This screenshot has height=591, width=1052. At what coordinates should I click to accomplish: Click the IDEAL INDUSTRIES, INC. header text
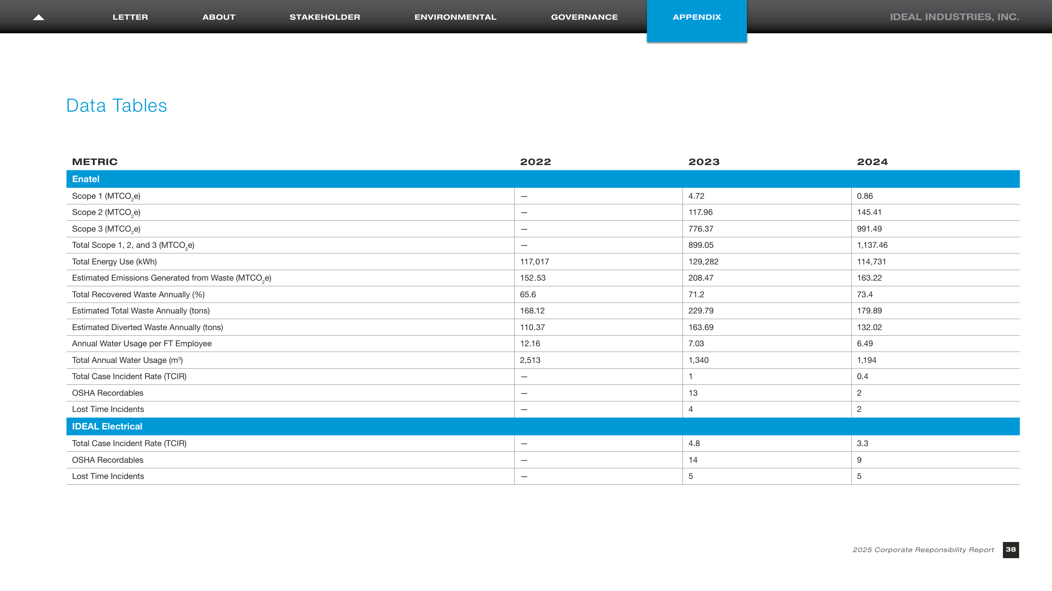pos(954,17)
